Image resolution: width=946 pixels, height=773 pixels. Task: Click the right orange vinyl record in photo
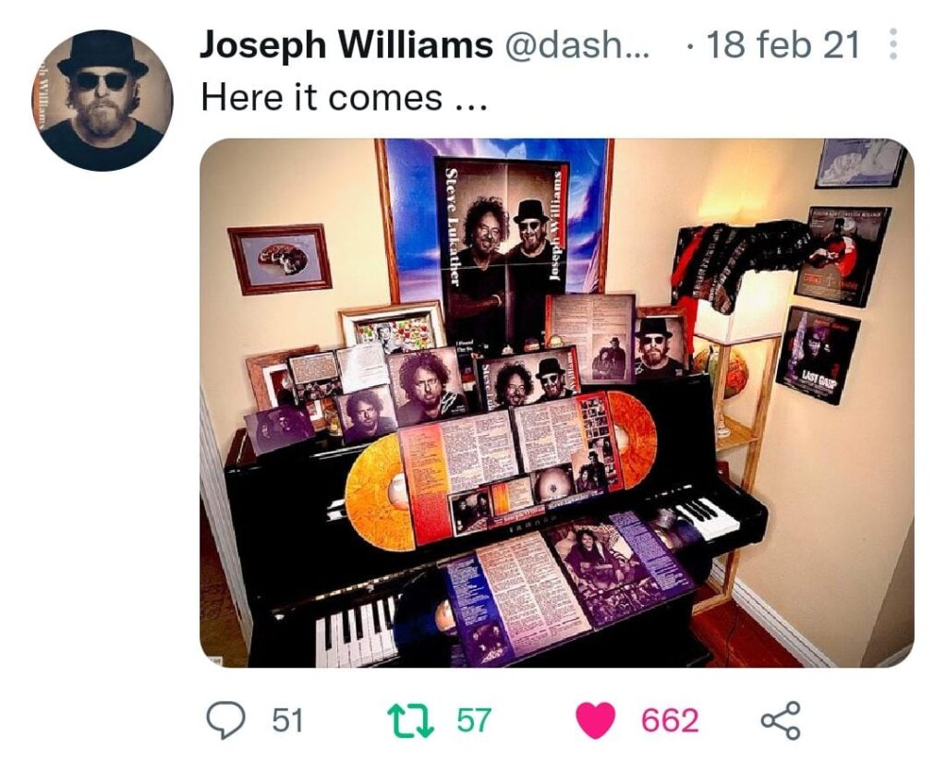(630, 439)
